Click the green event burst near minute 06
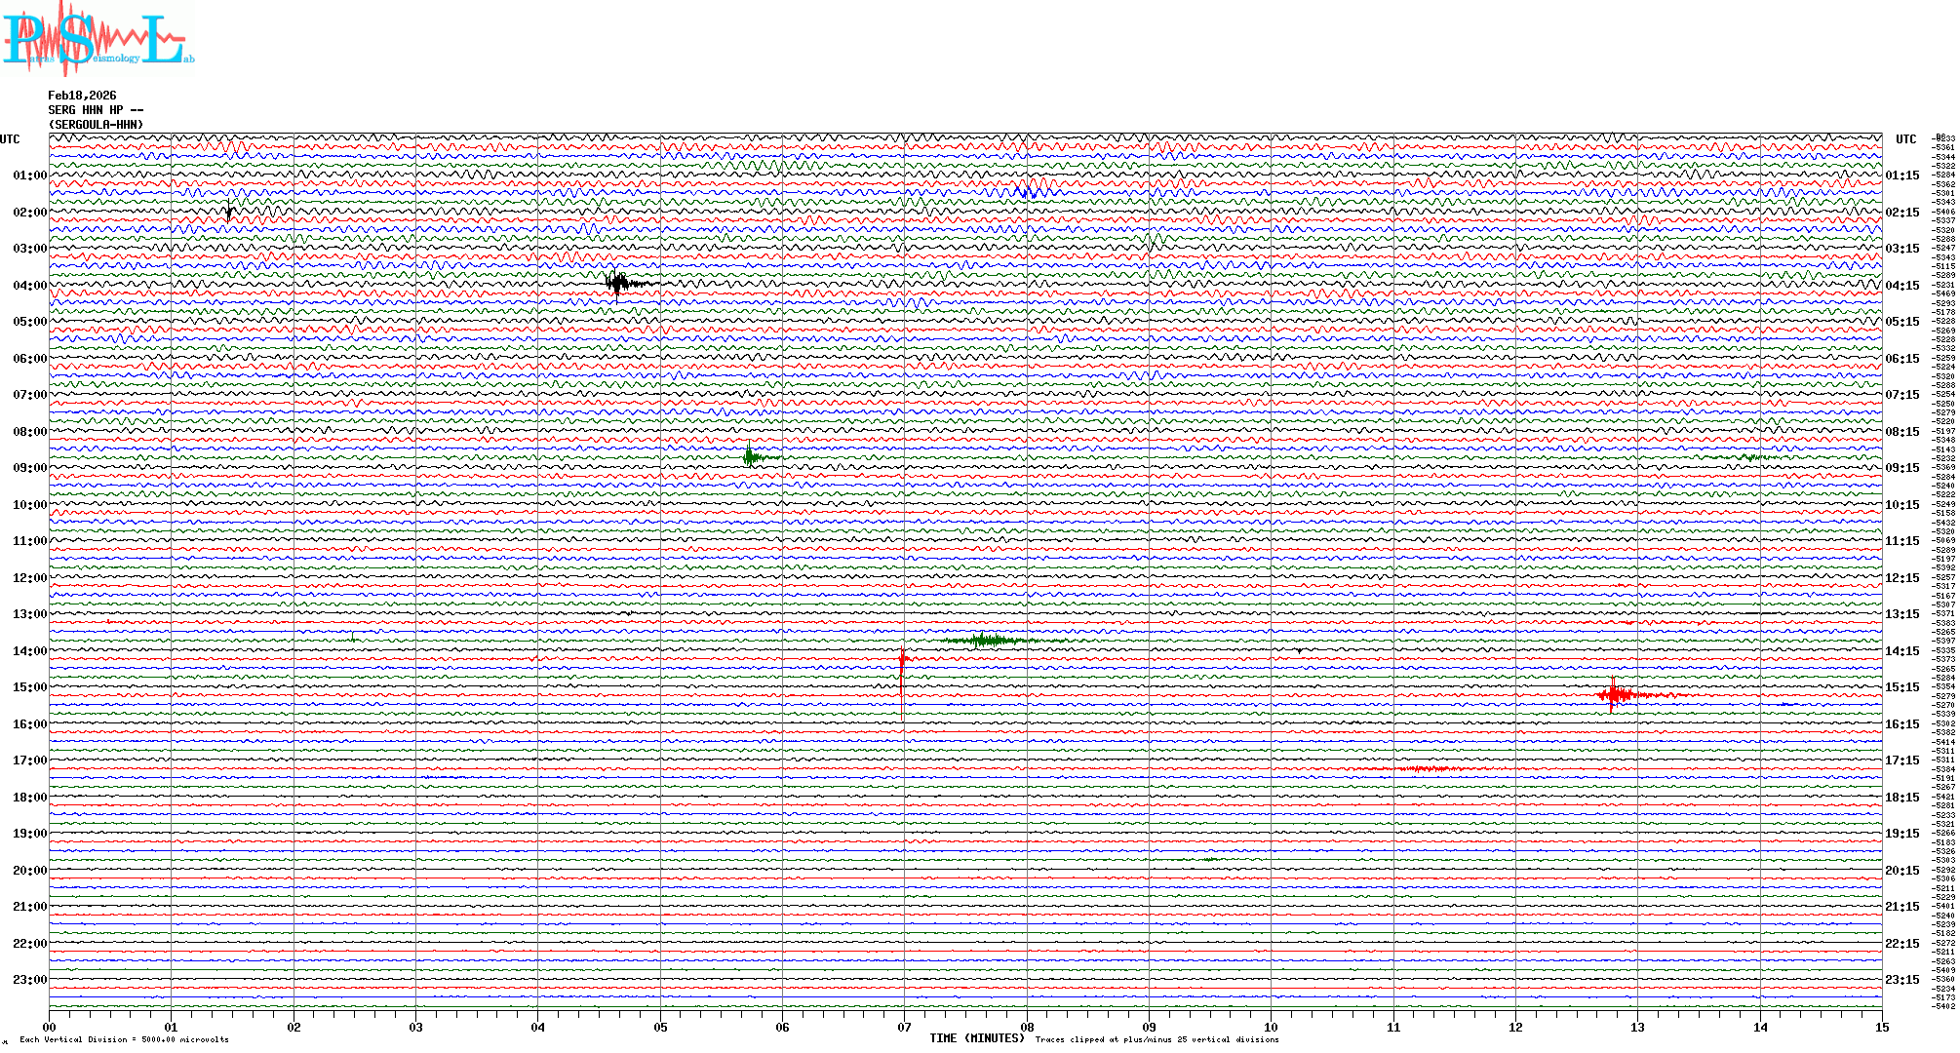The width and height of the screenshot is (1960, 1053). pyautogui.click(x=751, y=456)
